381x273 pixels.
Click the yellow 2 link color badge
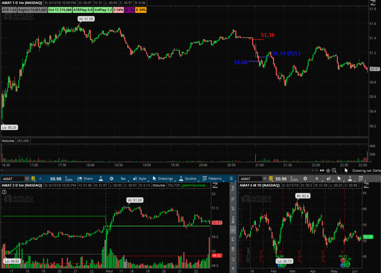(x=33, y=179)
